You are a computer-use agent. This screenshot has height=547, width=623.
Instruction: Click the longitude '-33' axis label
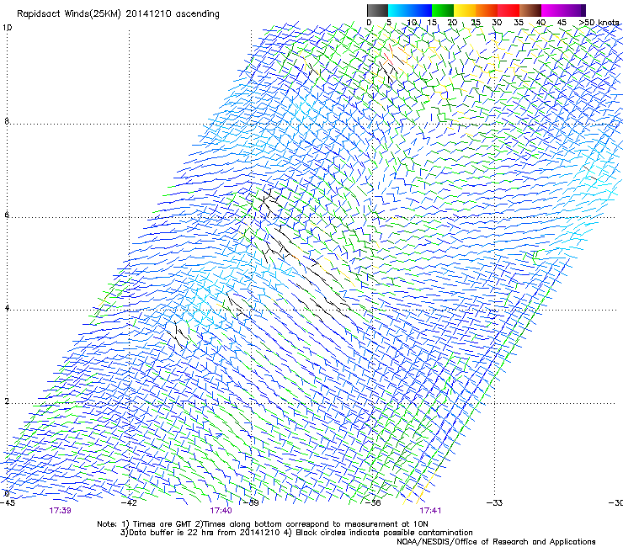(x=494, y=502)
